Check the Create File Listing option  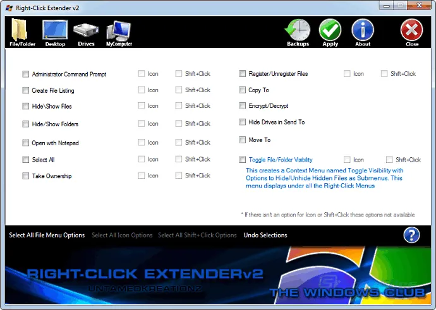pos(25,90)
